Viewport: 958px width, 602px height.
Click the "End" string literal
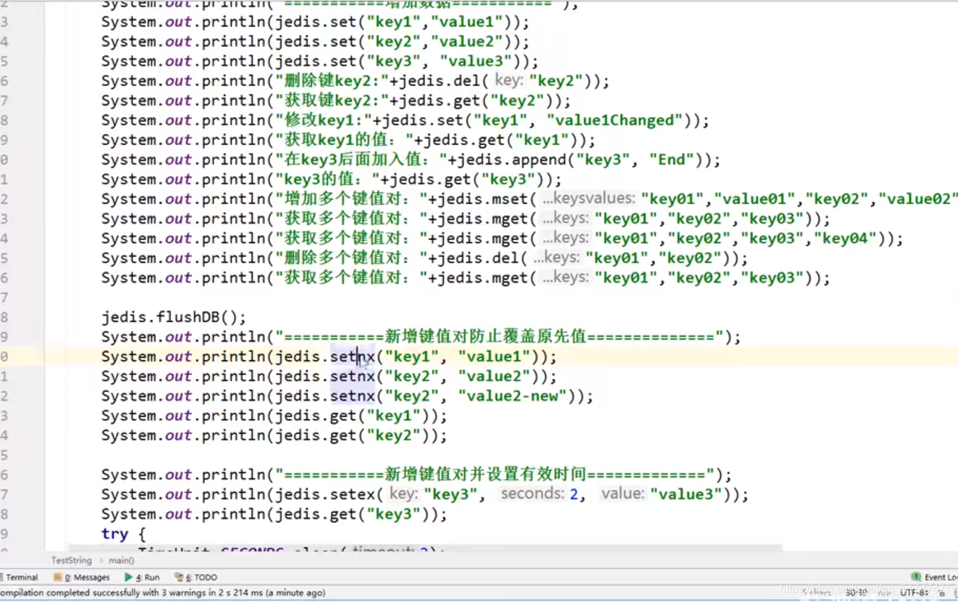pos(671,160)
